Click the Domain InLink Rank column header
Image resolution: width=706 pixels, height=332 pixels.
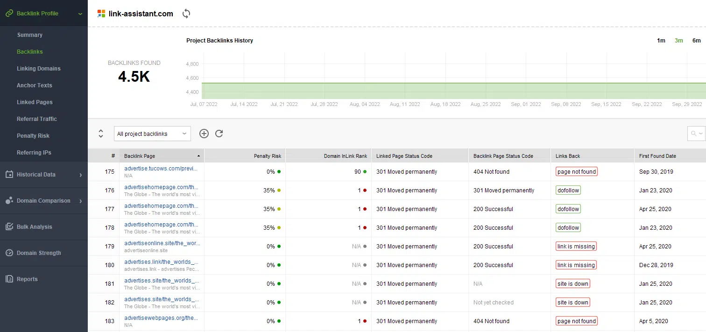point(328,156)
